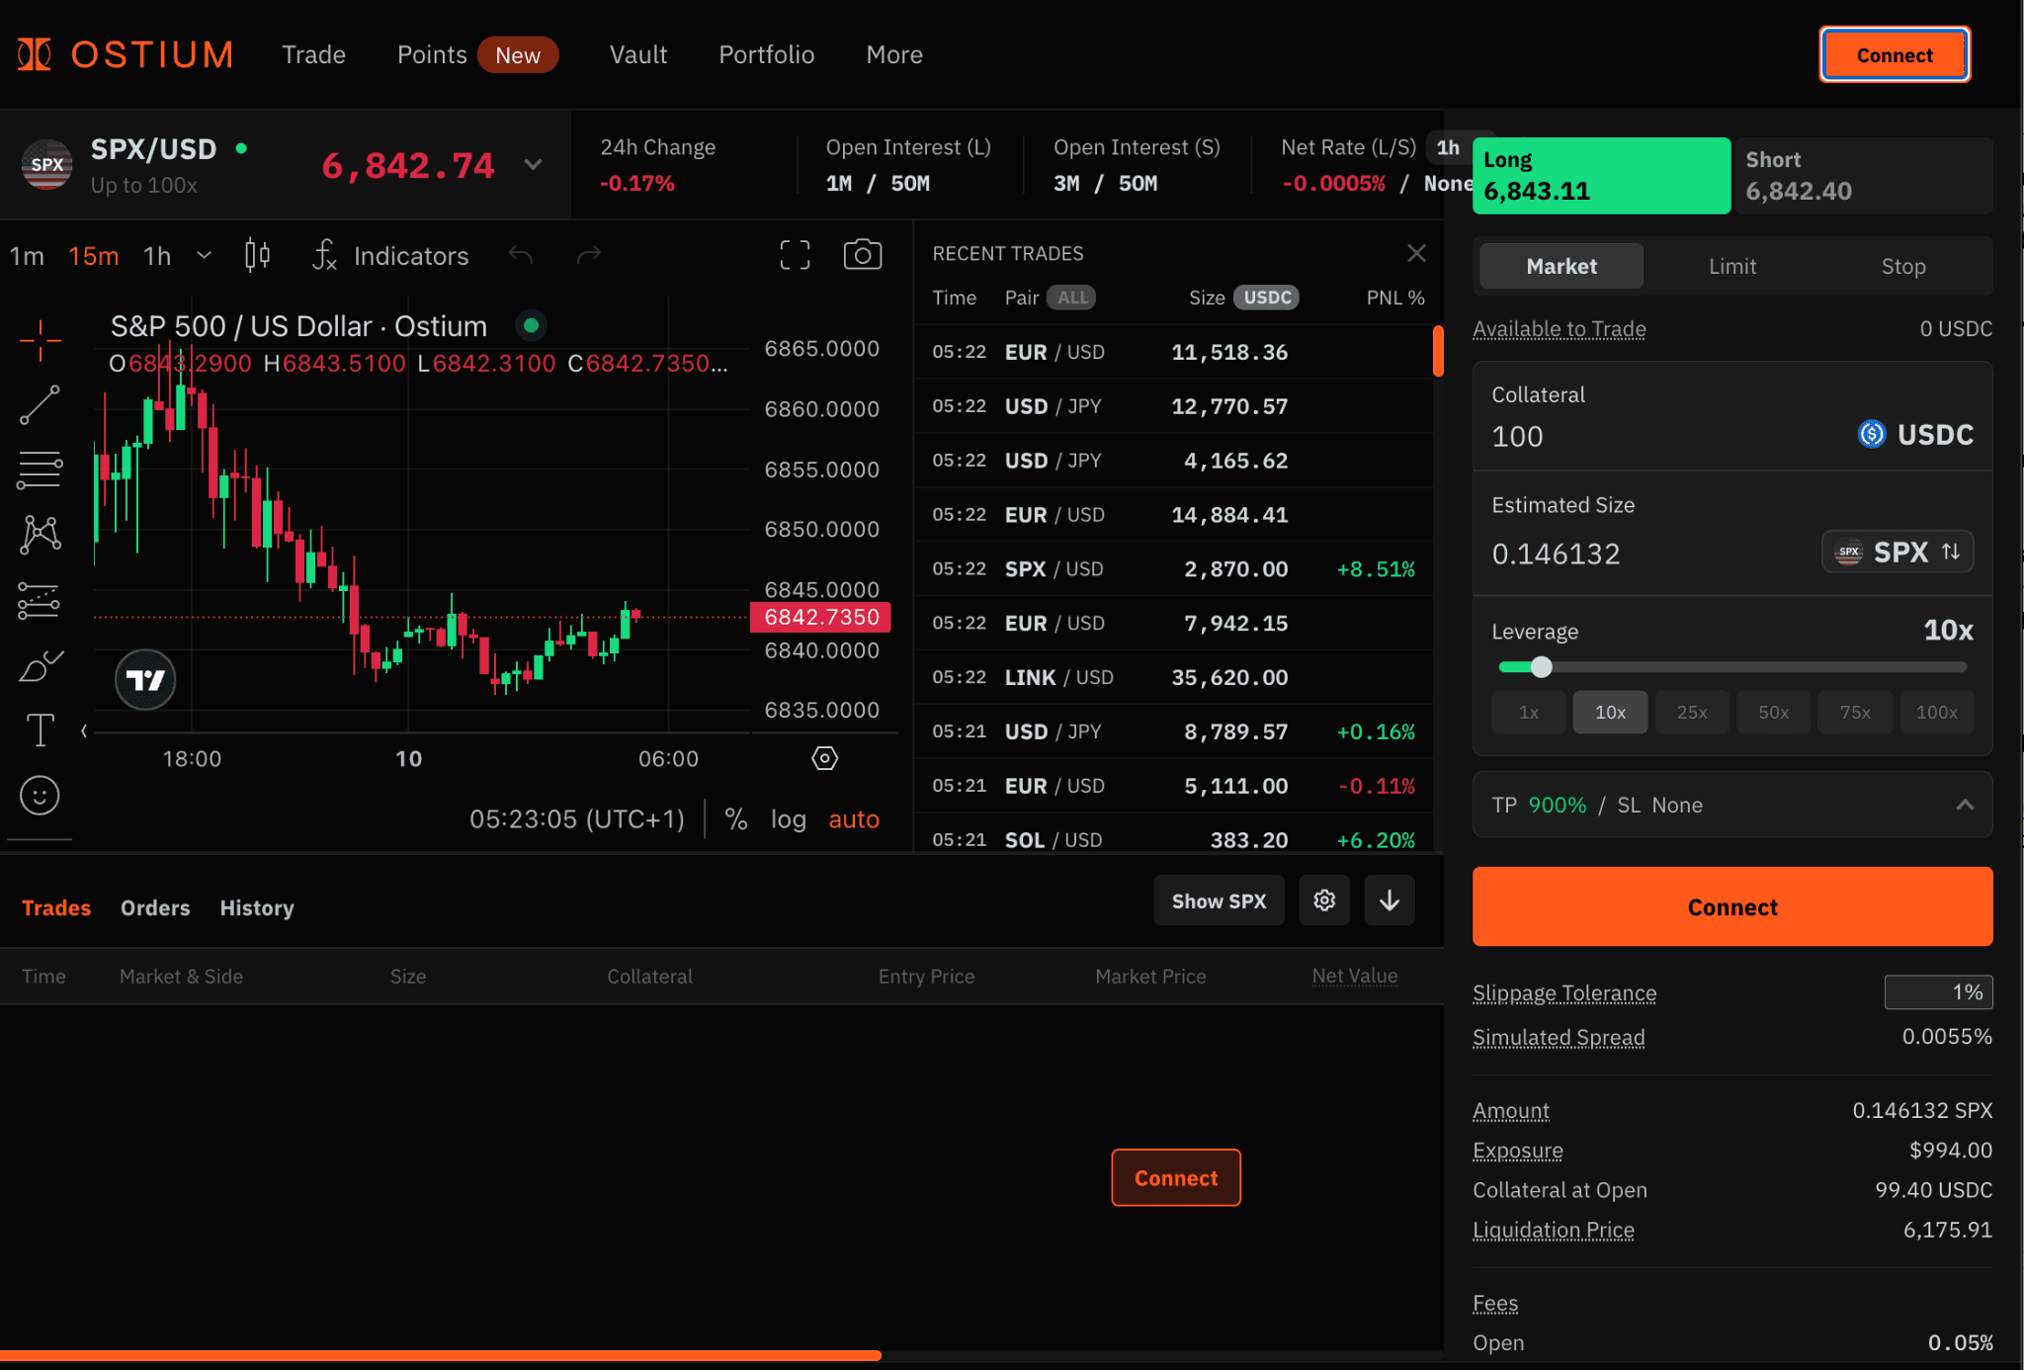
Task: Click the download arrow beside Show SPX
Action: point(1389,900)
